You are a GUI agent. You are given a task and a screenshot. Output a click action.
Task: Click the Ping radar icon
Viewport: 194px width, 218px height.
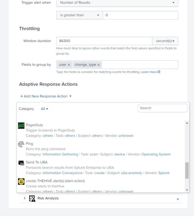(21, 144)
